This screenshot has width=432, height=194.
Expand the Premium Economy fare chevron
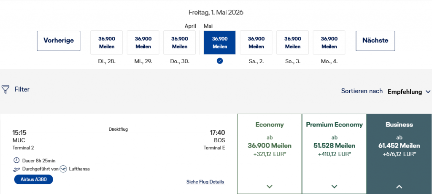[335, 186]
